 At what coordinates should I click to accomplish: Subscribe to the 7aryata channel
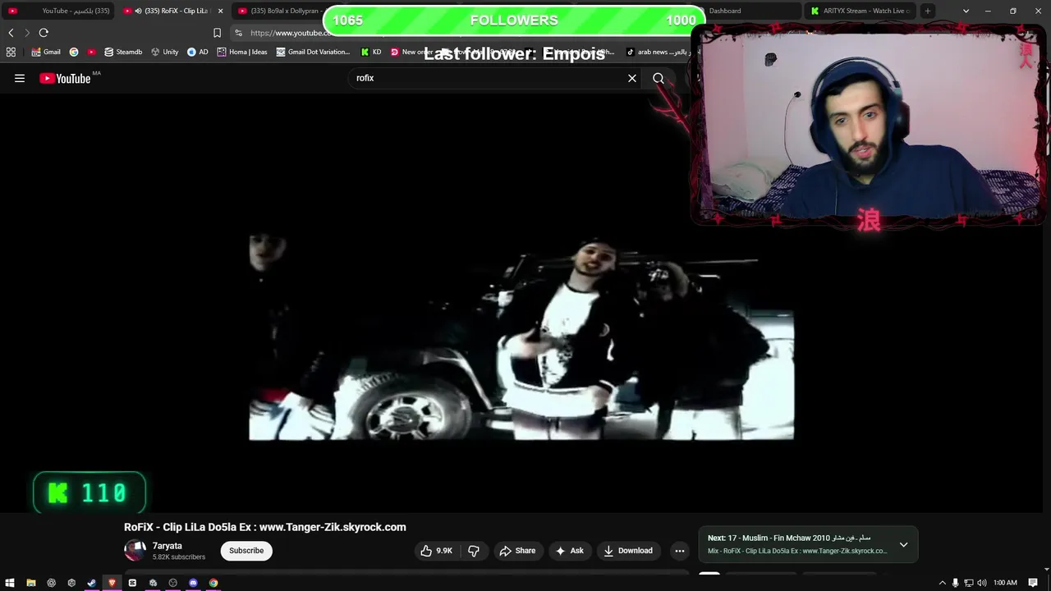[x=246, y=551]
